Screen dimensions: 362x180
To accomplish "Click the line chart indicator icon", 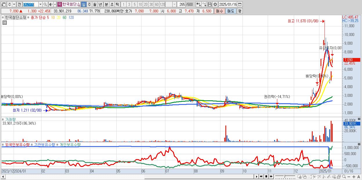I will tap(204, 4).
